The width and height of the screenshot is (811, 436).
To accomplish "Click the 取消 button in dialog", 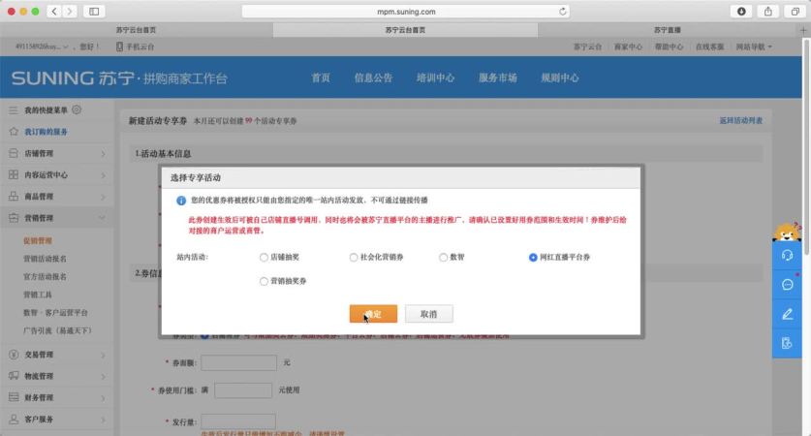I will pos(429,314).
